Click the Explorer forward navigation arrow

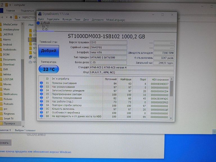[x=2, y=17]
